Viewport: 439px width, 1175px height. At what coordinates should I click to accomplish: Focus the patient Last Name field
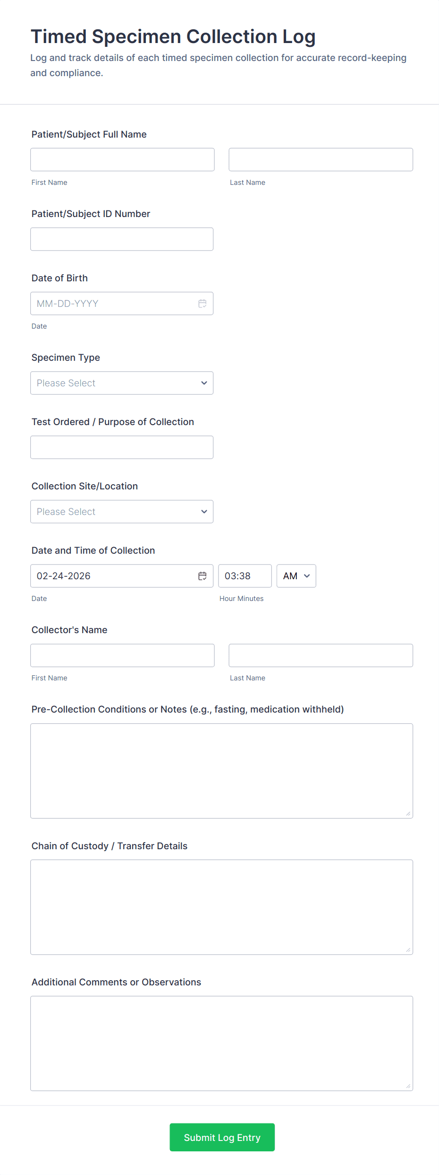tap(321, 160)
